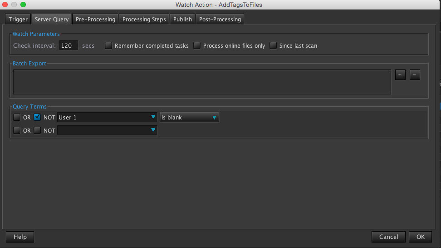The width and height of the screenshot is (441, 248).
Task: Enable Remember completed tasks checkbox
Action: tap(108, 45)
